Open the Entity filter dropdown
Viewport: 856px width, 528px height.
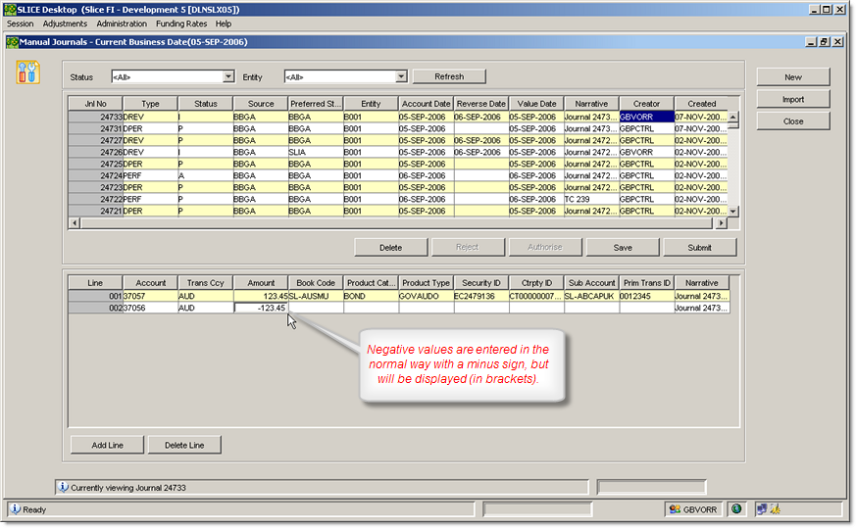pyautogui.click(x=401, y=76)
